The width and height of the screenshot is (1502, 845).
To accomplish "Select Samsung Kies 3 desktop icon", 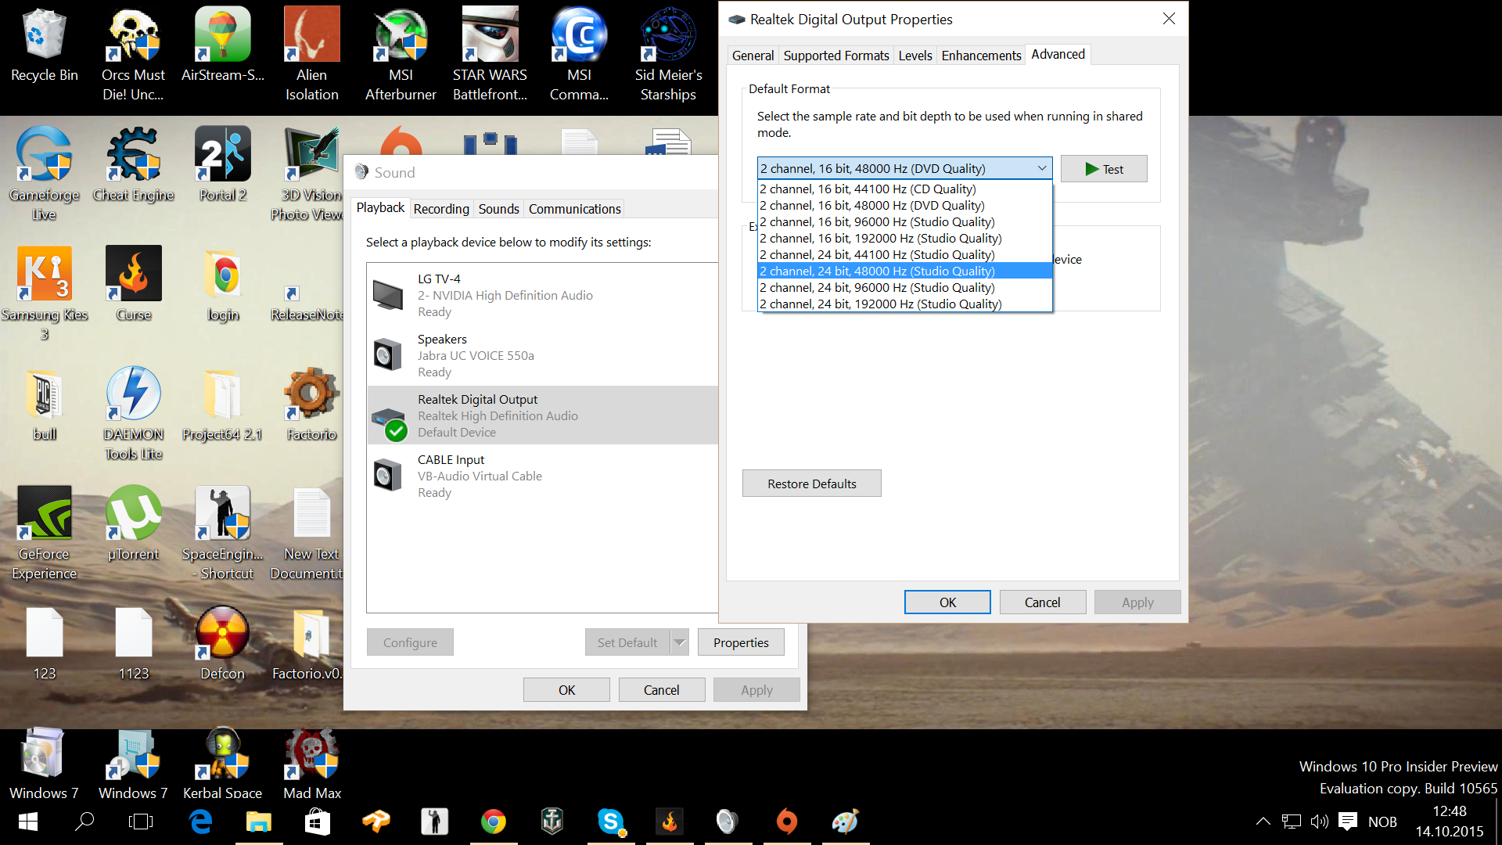I will coord(45,293).
